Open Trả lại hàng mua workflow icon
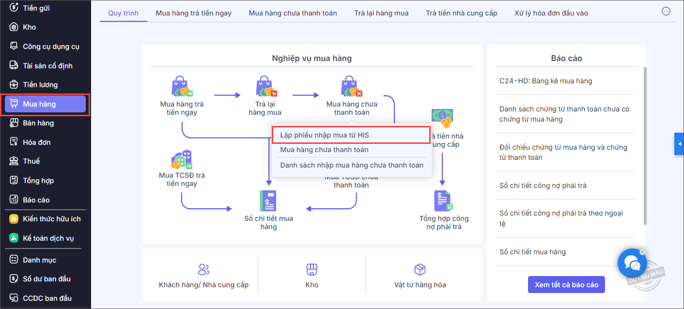The height and width of the screenshot is (309, 684). pos(266,87)
